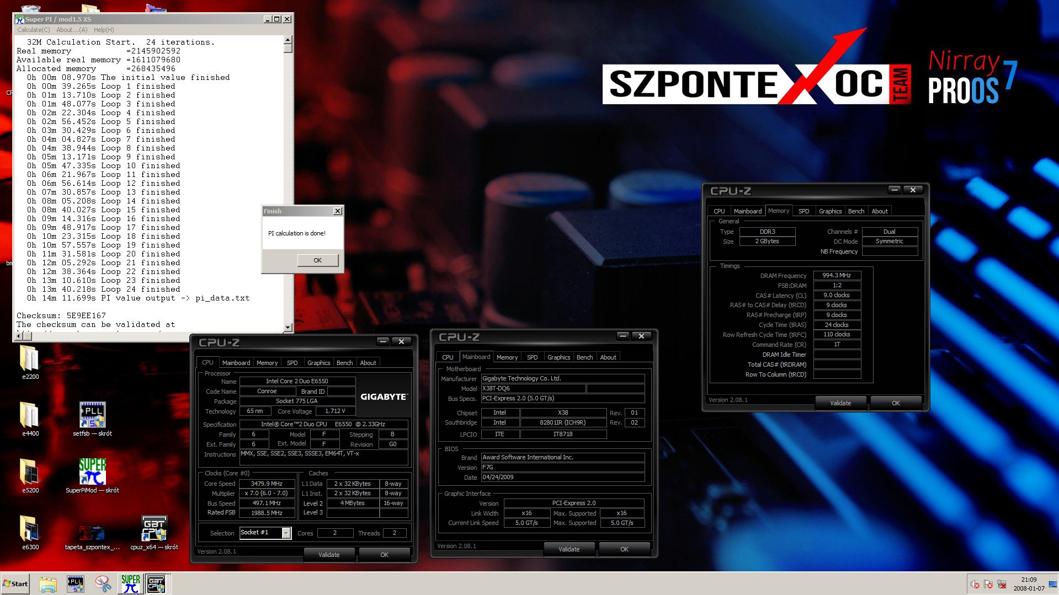Open the Action Center flag tray icon

pyautogui.click(x=988, y=585)
